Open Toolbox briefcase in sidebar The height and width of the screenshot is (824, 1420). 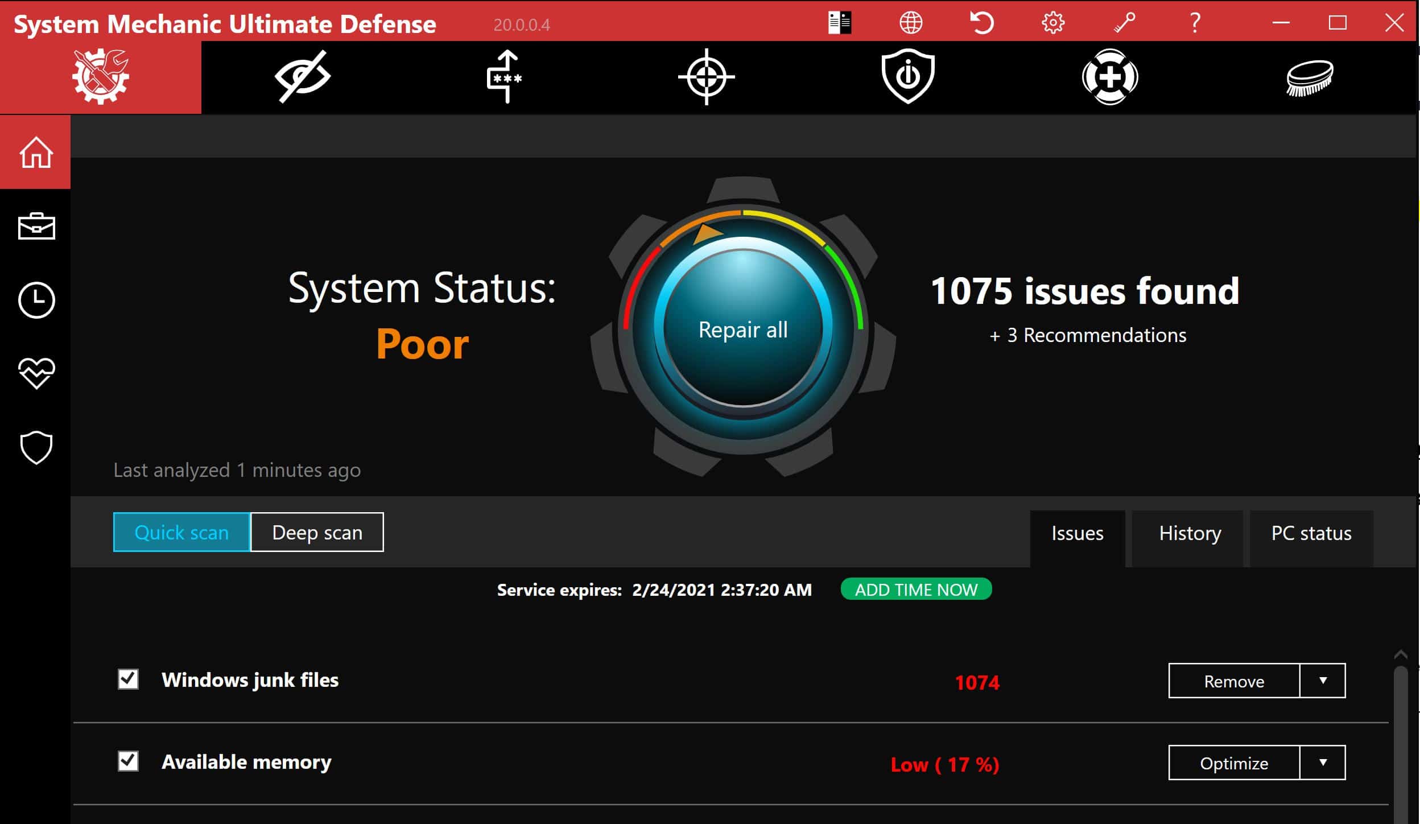coord(36,226)
